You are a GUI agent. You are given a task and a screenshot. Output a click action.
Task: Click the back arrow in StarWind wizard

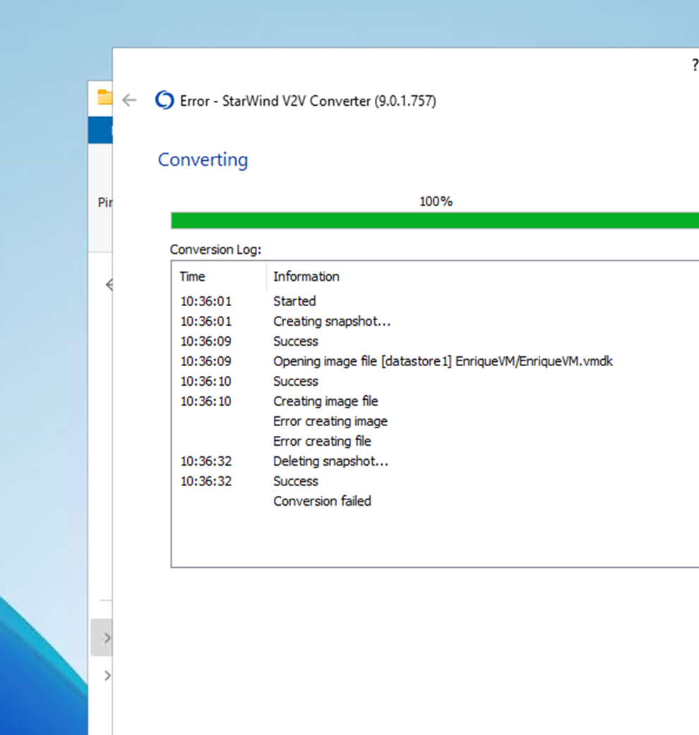coord(129,101)
